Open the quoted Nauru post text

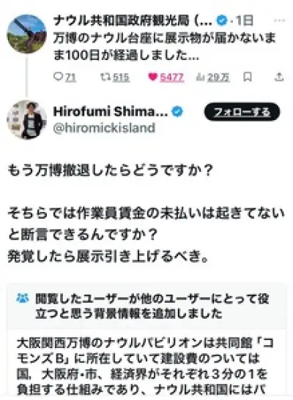[165, 47]
